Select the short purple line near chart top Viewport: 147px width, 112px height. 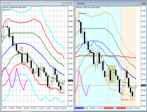coord(83,14)
